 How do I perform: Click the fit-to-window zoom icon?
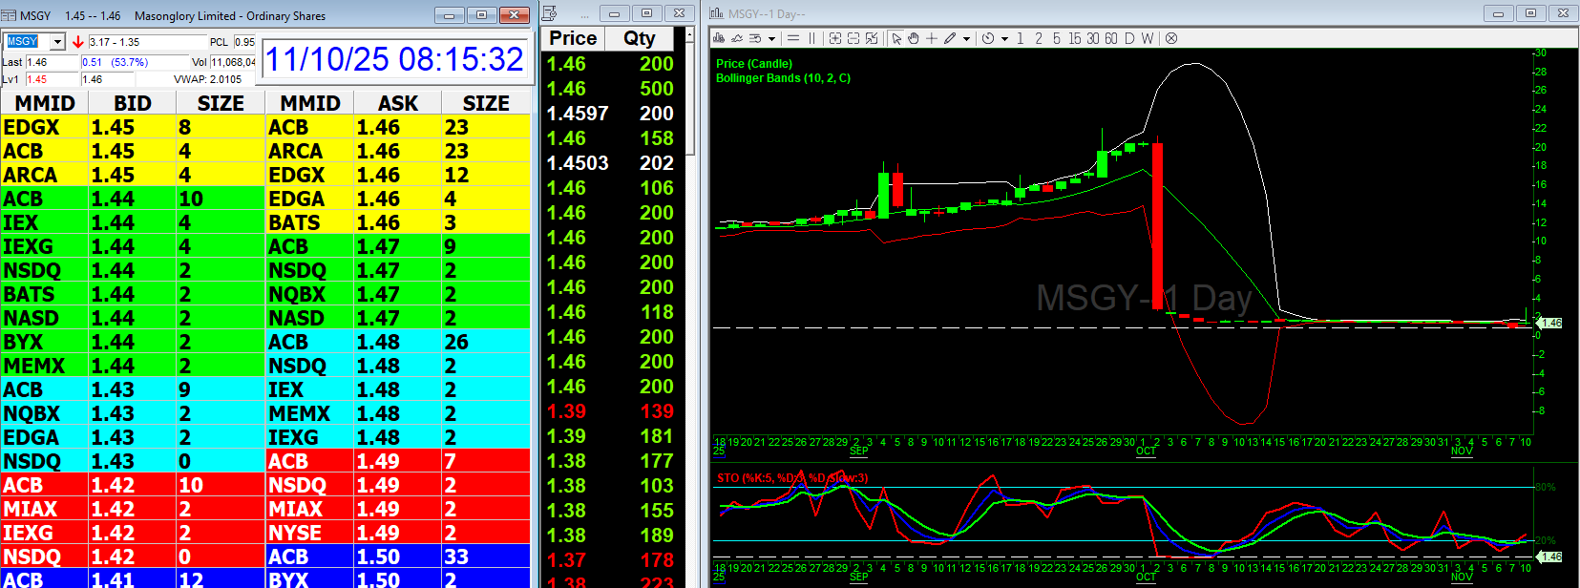pos(872,38)
